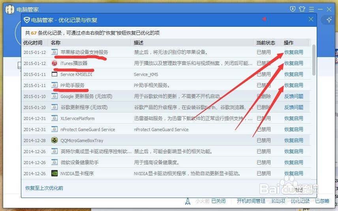Click the 苹果移动设备支持服务 service icon

click(54, 52)
